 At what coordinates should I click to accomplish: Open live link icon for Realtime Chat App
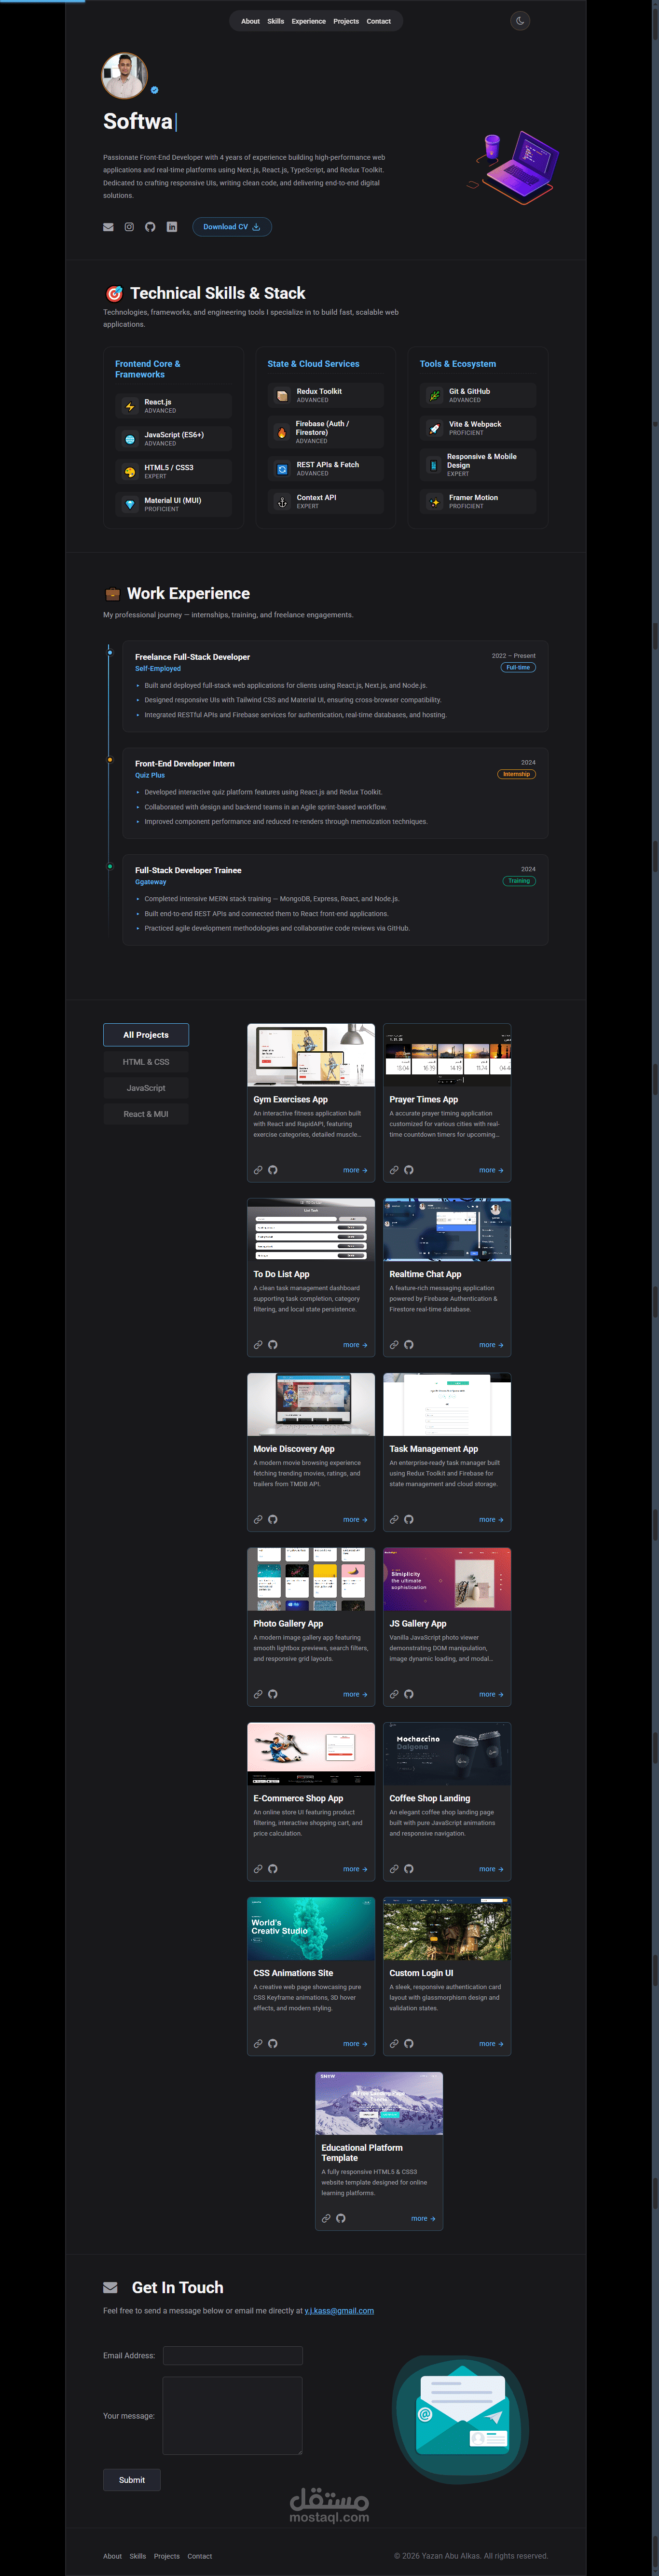click(x=394, y=1345)
